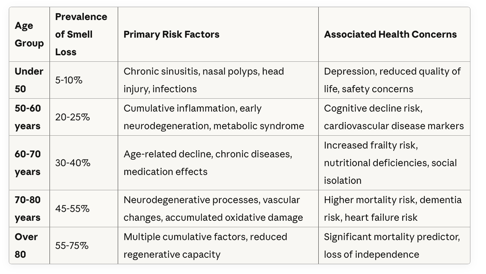
Task: Select the "Associated Health Concerns" header
Action: [x=390, y=35]
